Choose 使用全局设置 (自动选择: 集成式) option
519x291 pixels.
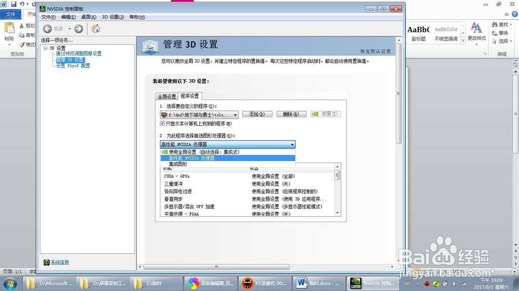click(227, 152)
